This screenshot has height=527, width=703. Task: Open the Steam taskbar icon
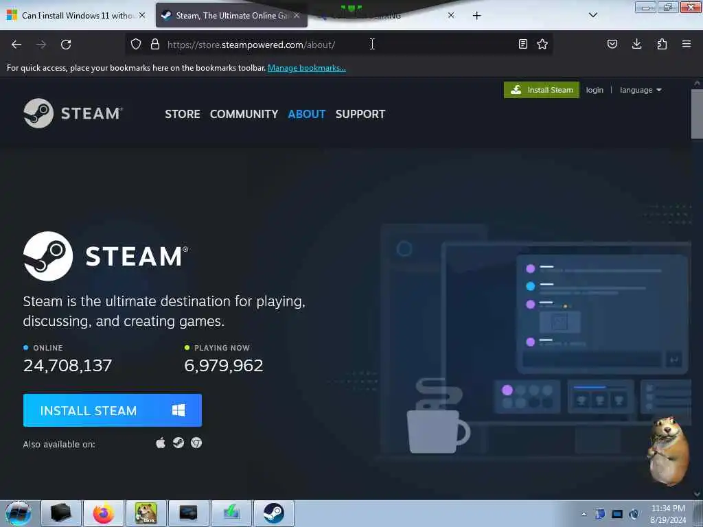pyautogui.click(x=273, y=513)
